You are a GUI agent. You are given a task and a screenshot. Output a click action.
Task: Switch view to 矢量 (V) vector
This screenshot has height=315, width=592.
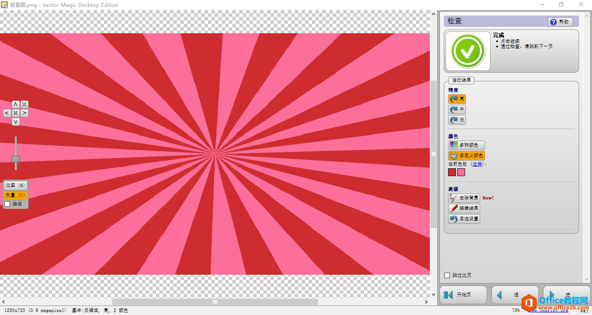[15, 195]
